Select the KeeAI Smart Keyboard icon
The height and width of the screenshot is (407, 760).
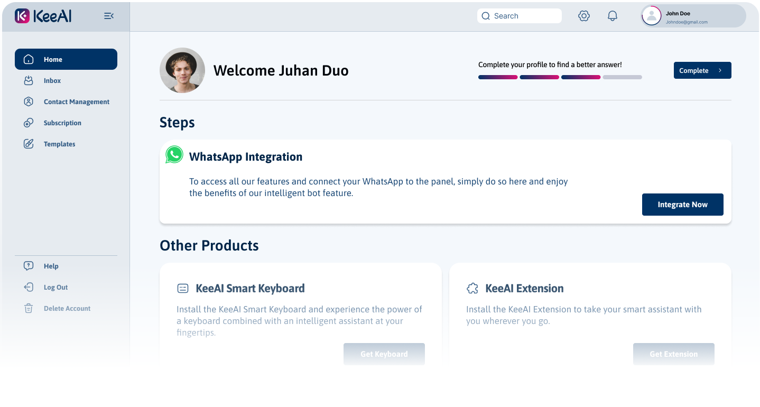coord(182,288)
